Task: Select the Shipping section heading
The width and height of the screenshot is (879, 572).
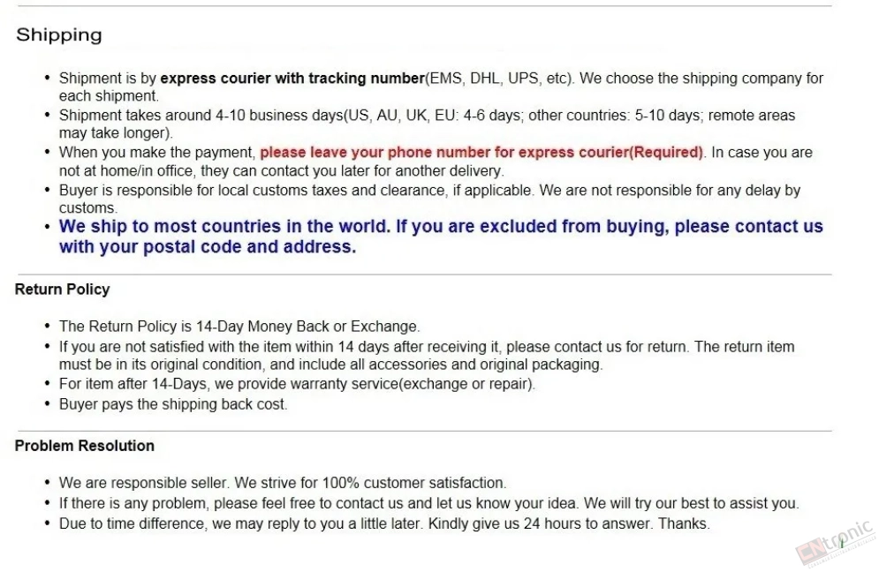Action: (x=59, y=34)
